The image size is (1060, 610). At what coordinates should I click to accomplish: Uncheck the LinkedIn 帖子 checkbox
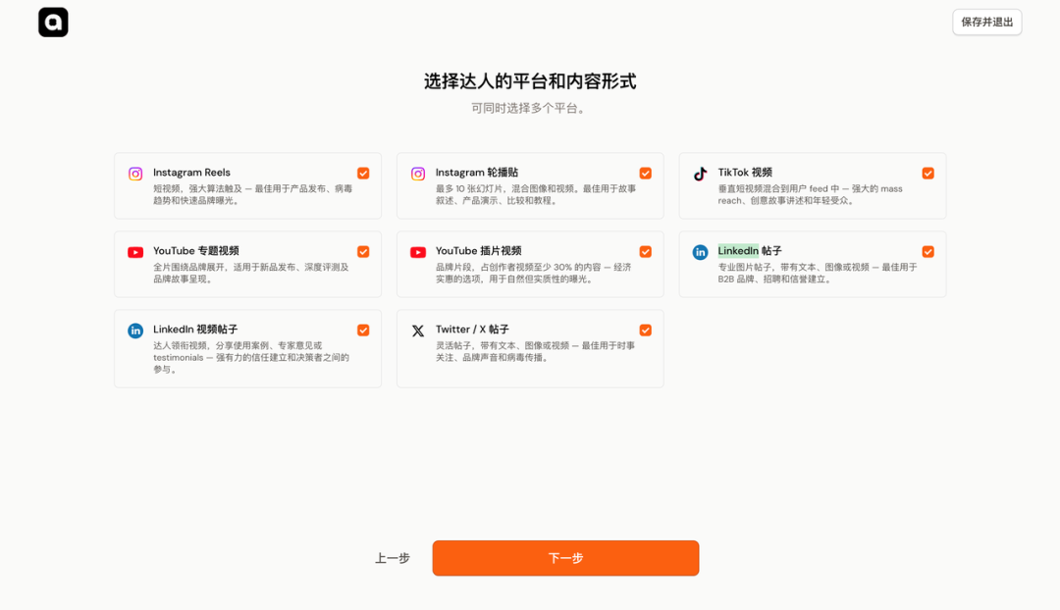(928, 251)
